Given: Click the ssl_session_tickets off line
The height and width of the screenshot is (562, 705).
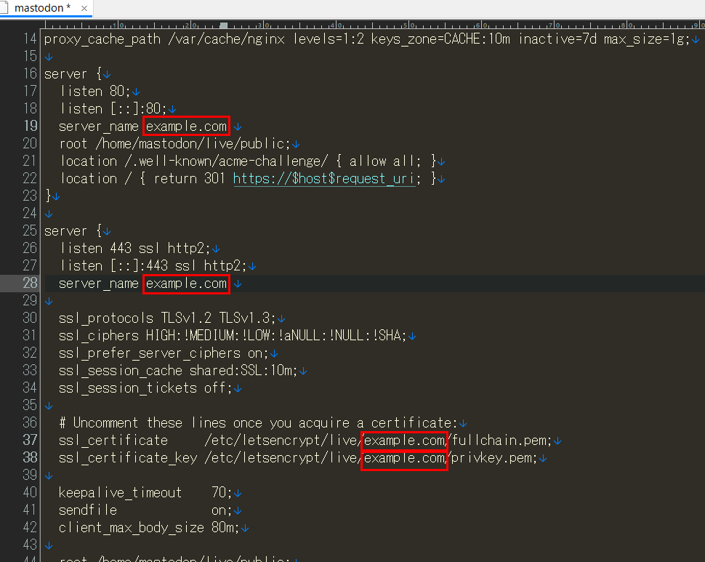Looking at the screenshot, I should (145, 388).
